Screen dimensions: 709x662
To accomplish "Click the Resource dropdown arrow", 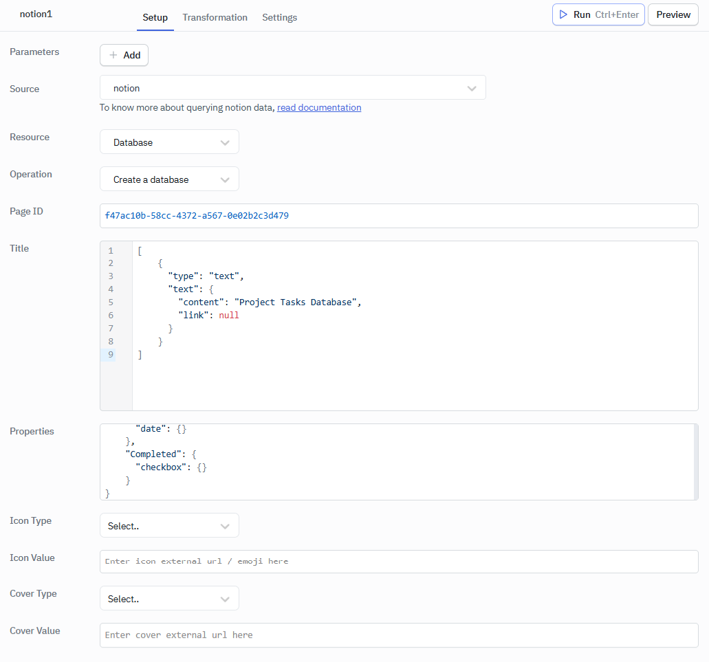I will coord(225,142).
